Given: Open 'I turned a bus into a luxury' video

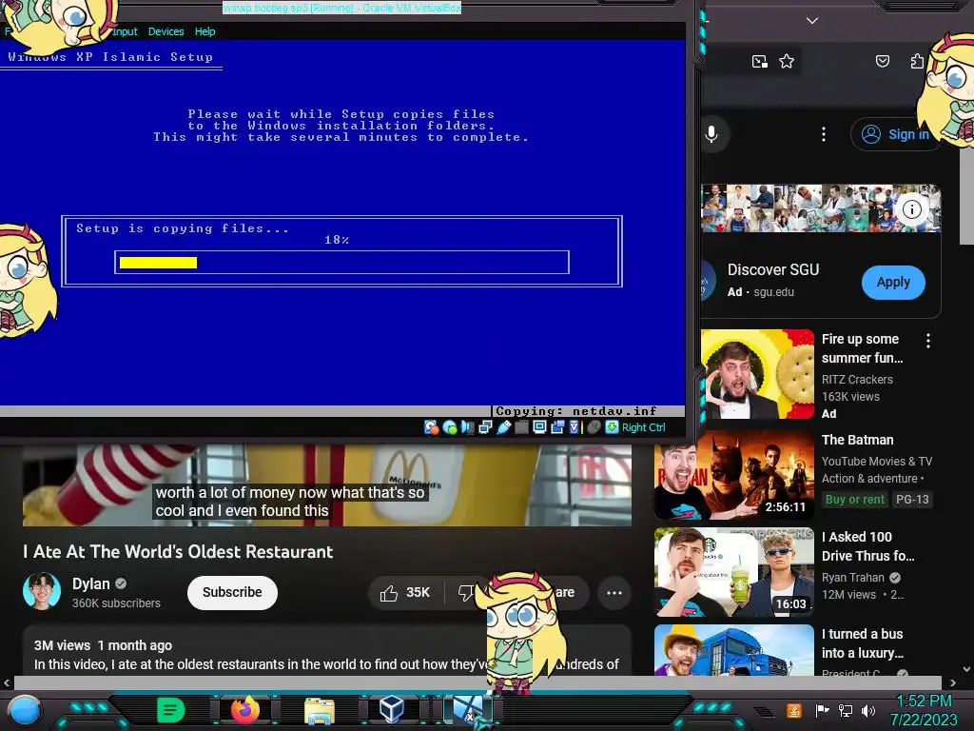Looking at the screenshot, I should pos(734,650).
